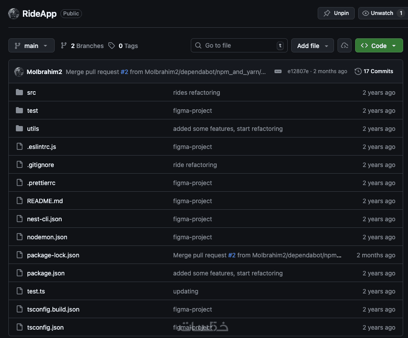The width and height of the screenshot is (408, 338).
Task: Click the tags icon next to Tags
Action: 112,46
